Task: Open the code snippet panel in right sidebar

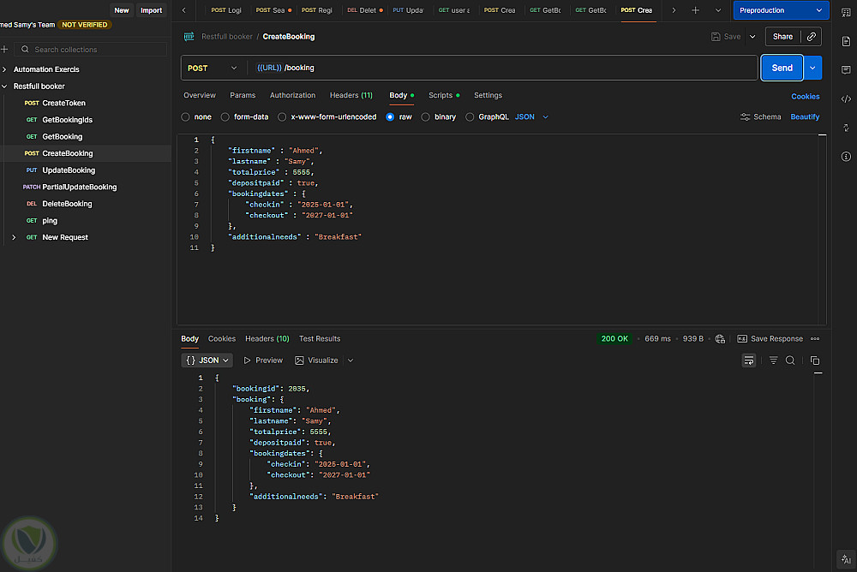Action: [x=846, y=98]
